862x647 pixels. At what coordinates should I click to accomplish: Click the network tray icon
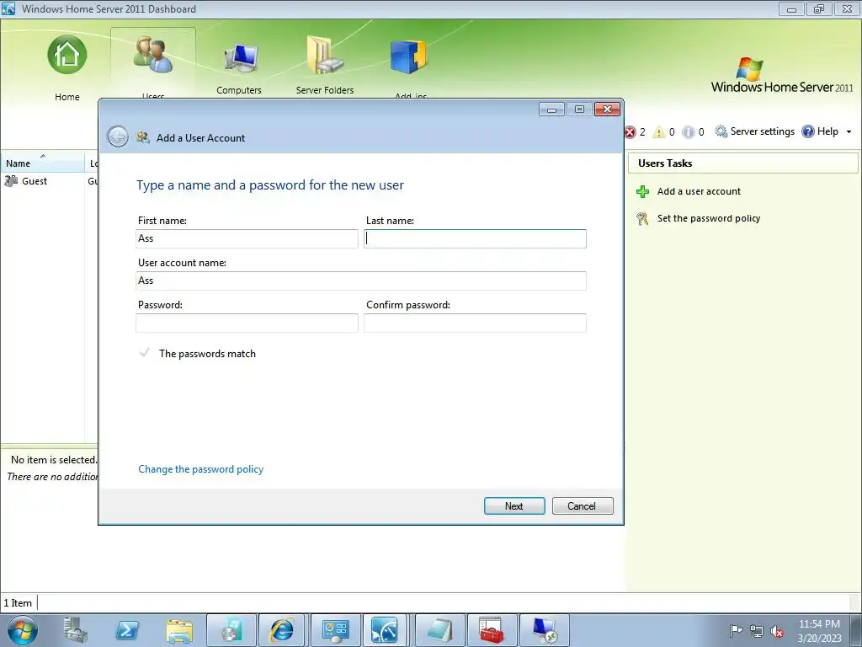(757, 631)
